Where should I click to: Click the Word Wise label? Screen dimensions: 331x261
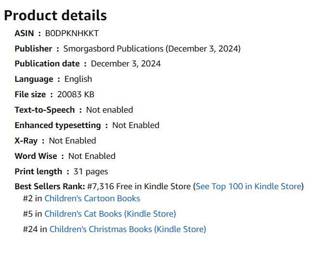pos(36,157)
